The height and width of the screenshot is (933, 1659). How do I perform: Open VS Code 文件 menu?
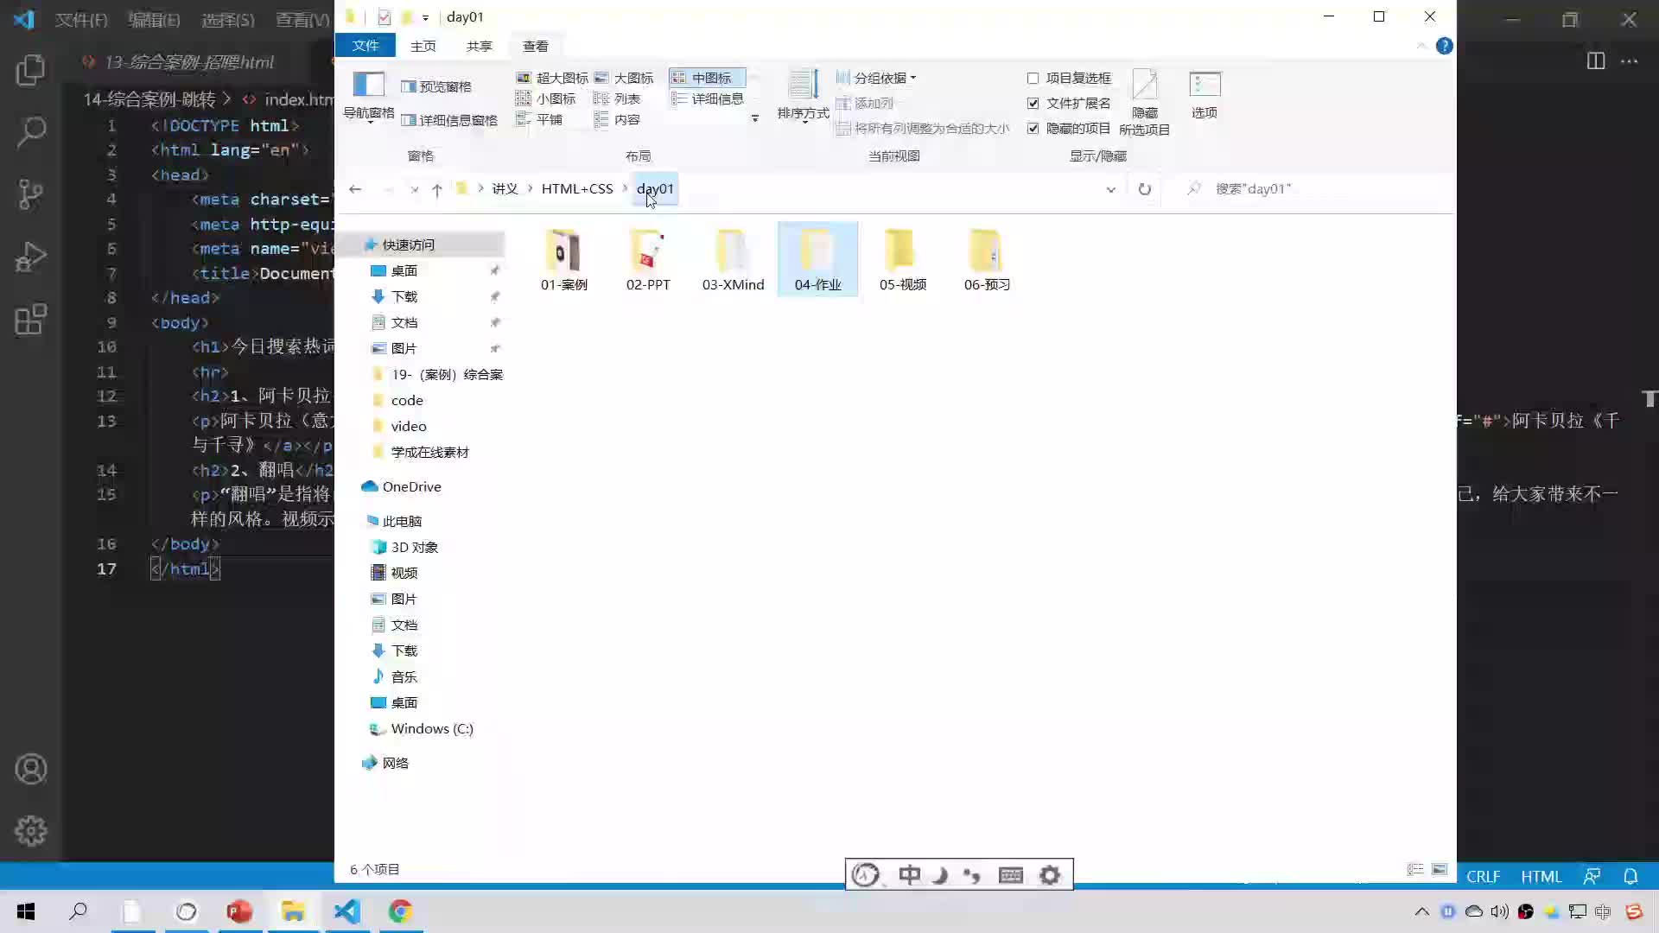82,19
